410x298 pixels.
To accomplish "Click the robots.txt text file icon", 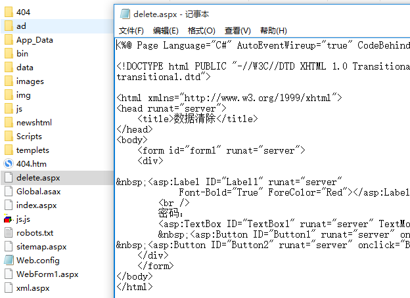I will (9, 233).
